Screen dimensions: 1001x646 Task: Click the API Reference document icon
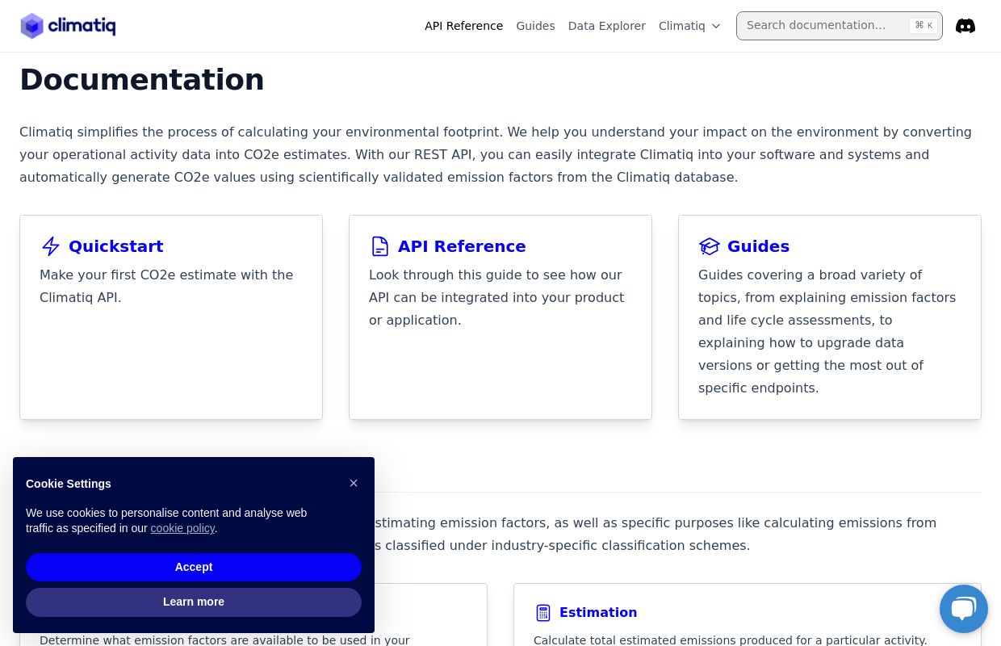[379, 246]
